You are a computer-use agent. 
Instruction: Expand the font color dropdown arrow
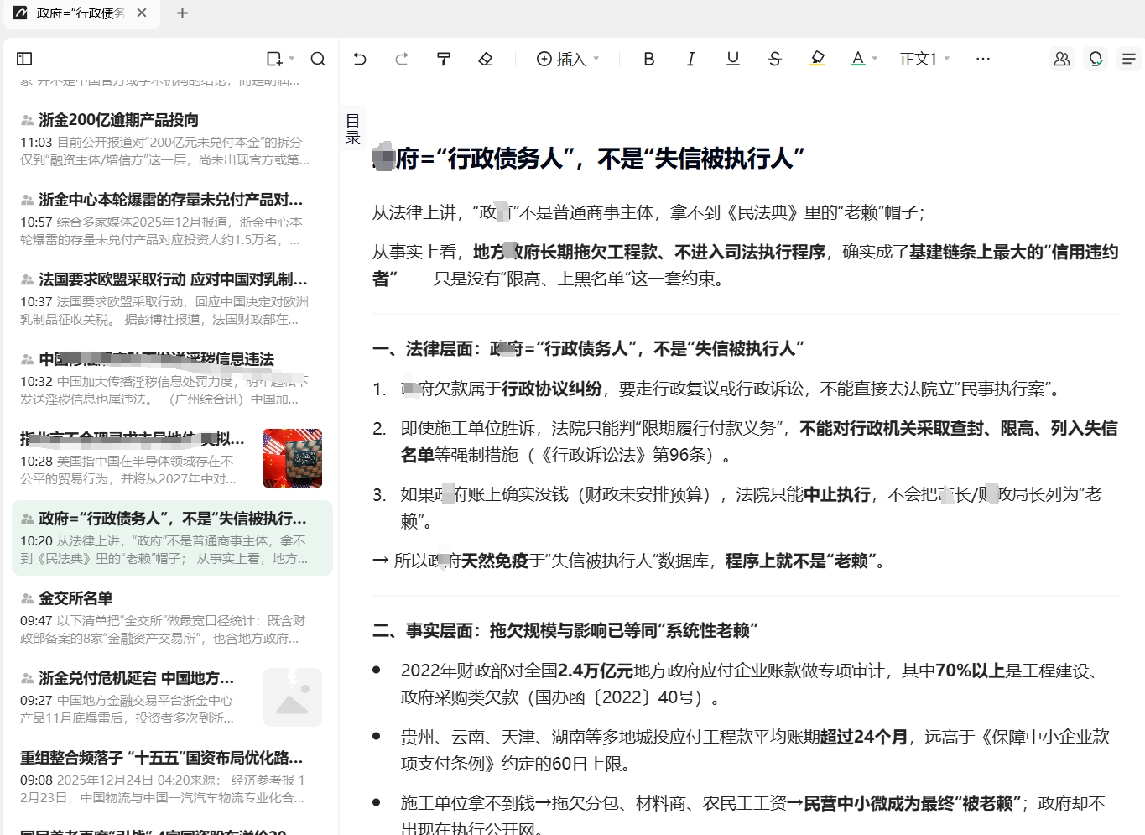pyautogui.click(x=875, y=59)
